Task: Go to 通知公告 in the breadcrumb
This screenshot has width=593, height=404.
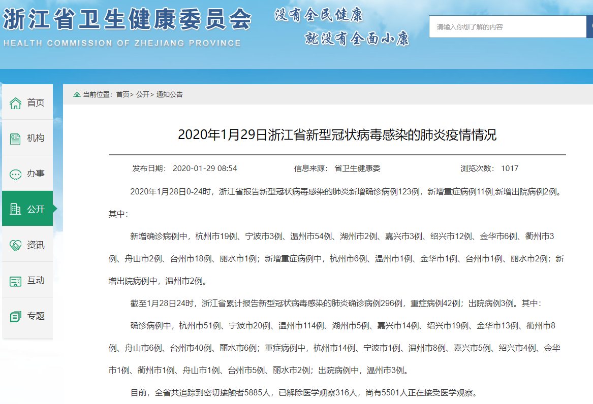Action: coord(170,94)
